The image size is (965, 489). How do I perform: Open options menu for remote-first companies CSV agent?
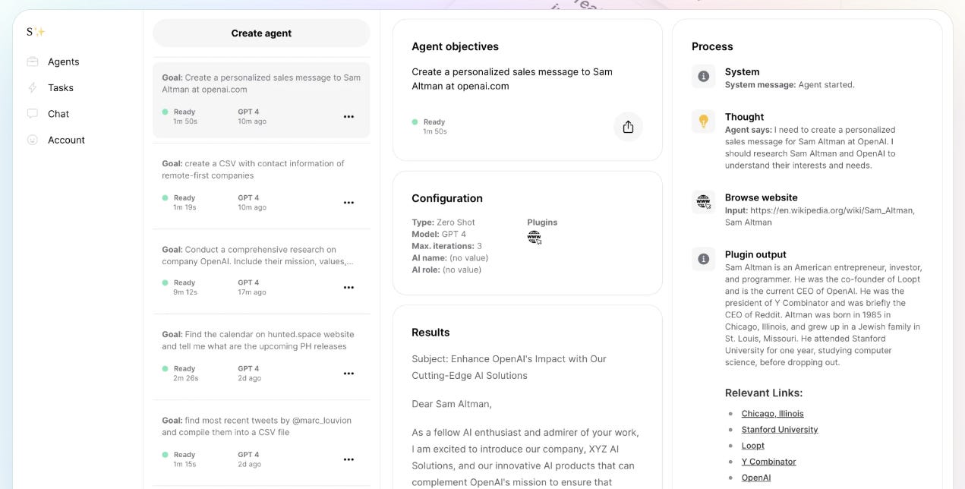click(348, 203)
